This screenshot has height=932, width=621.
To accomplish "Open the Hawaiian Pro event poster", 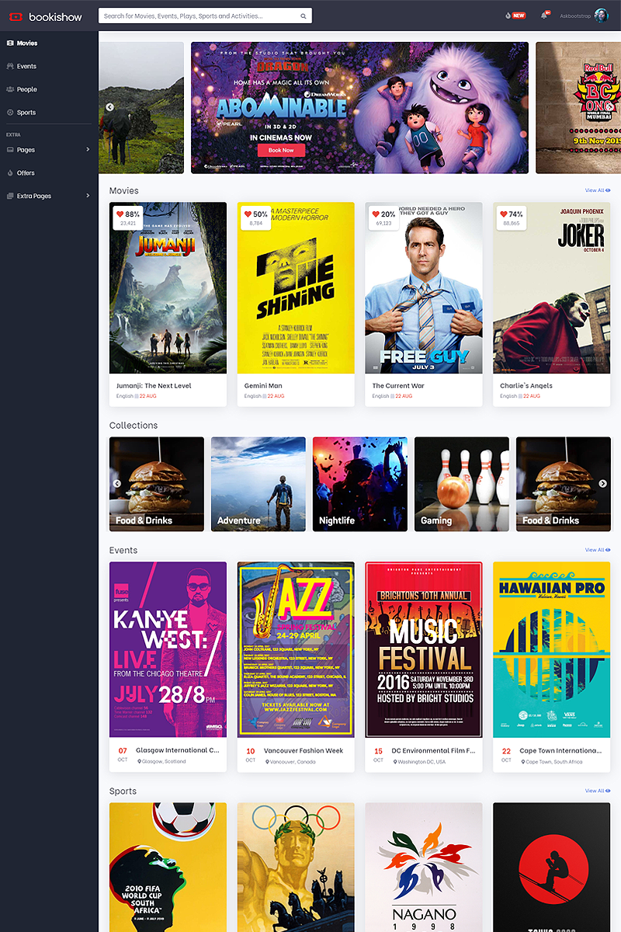I will (552, 649).
